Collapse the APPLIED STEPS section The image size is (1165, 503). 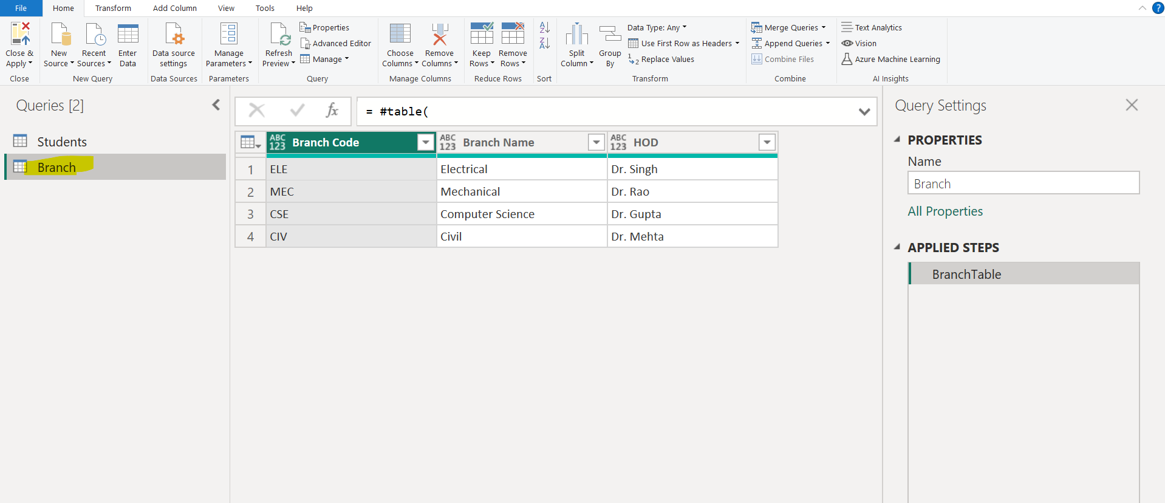coord(897,247)
